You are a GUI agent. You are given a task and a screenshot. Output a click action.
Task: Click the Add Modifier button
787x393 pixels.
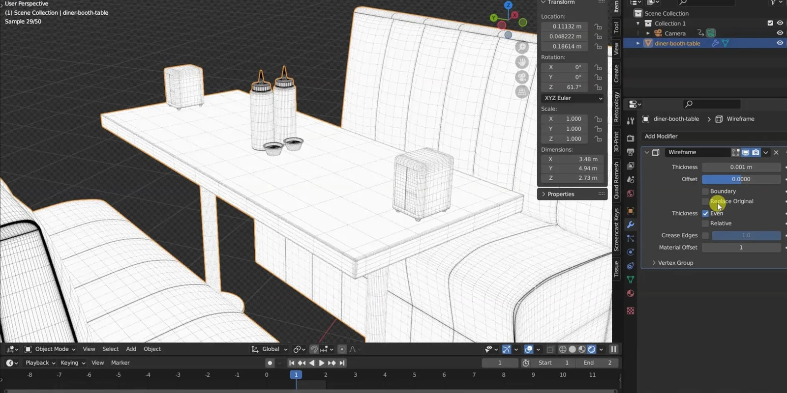click(661, 136)
